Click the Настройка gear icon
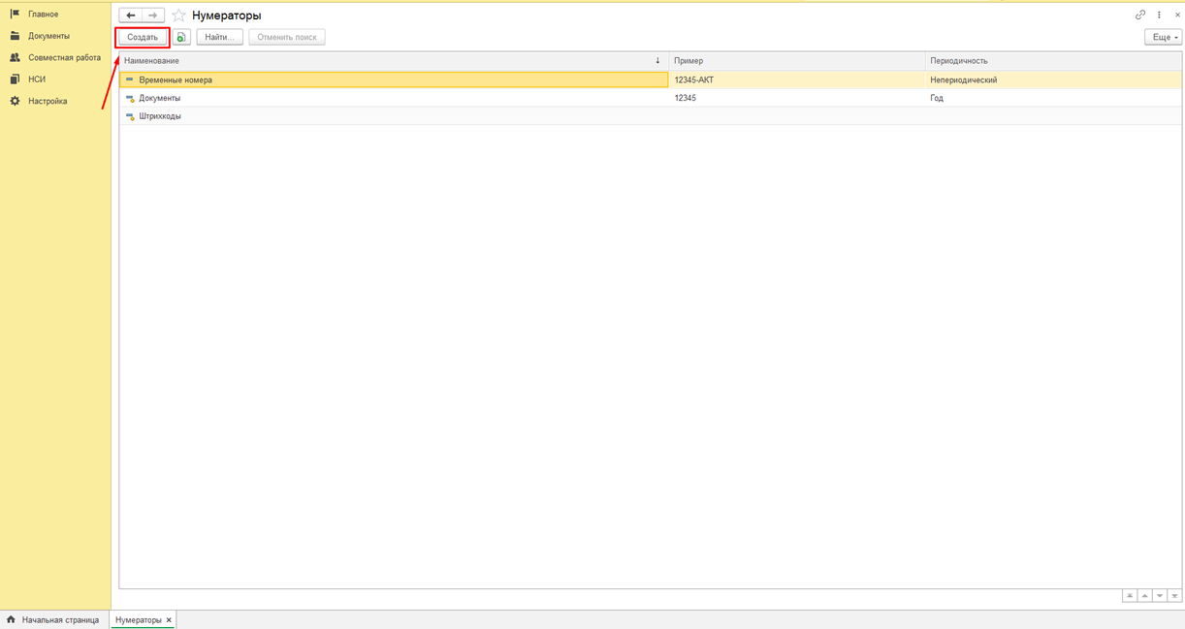Image resolution: width=1185 pixels, height=629 pixels. point(15,101)
